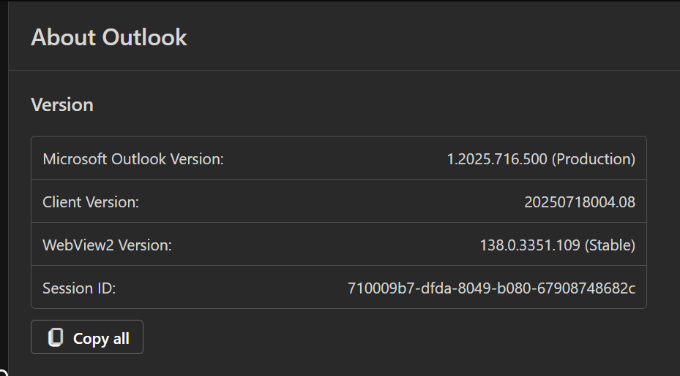The width and height of the screenshot is (680, 376).
Task: Click the (Stable) channel text
Action: [609, 245]
